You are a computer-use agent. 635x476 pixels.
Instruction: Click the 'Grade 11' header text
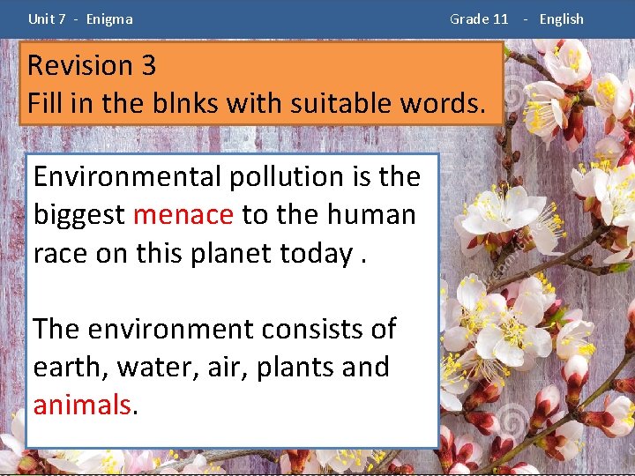click(479, 19)
